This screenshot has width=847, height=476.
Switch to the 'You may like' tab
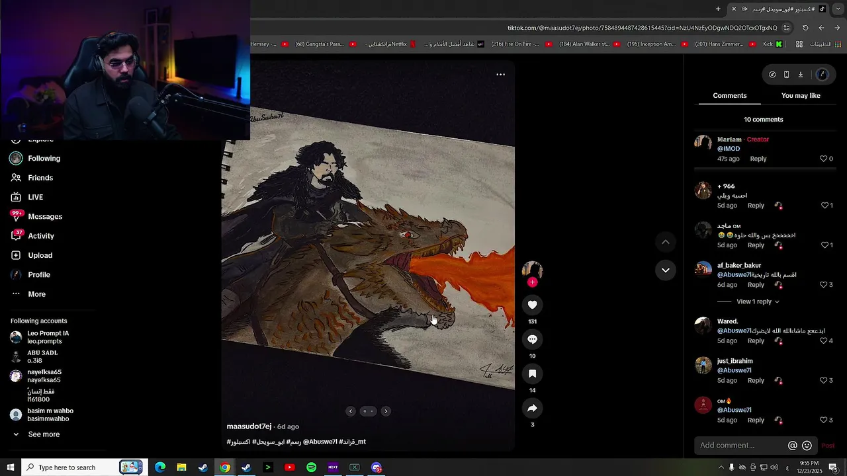coord(801,96)
